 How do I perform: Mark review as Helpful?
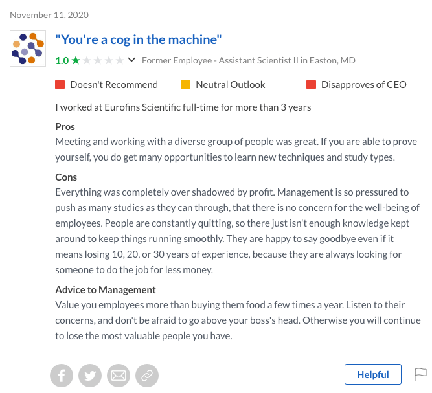(x=373, y=374)
